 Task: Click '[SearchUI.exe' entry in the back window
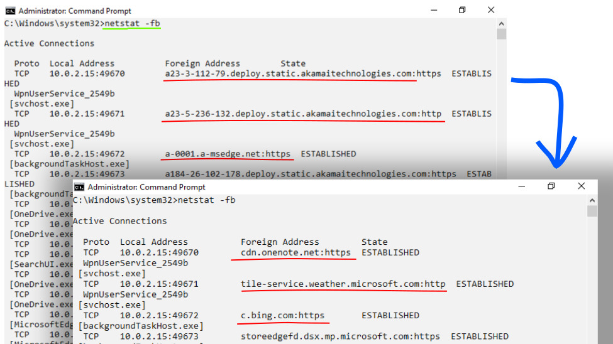click(41, 264)
